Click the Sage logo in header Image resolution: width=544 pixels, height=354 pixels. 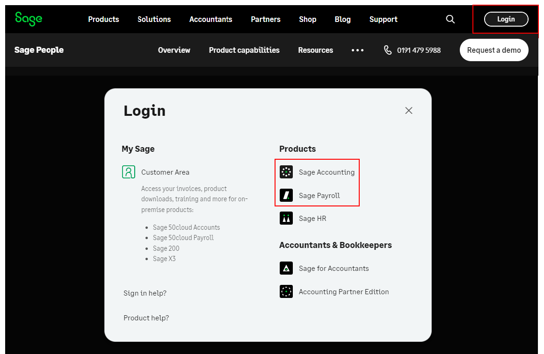[x=29, y=19]
